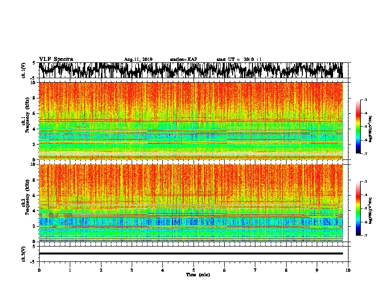Viewport: 392px width, 303px height.
Task: Click the thick black ch.3(V) trace line
Action: coord(191,253)
